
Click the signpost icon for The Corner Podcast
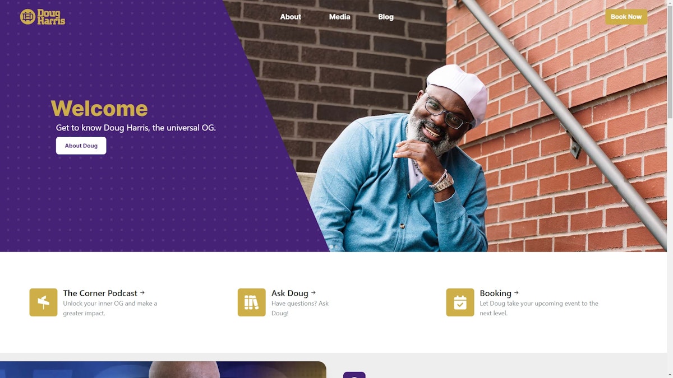point(43,302)
